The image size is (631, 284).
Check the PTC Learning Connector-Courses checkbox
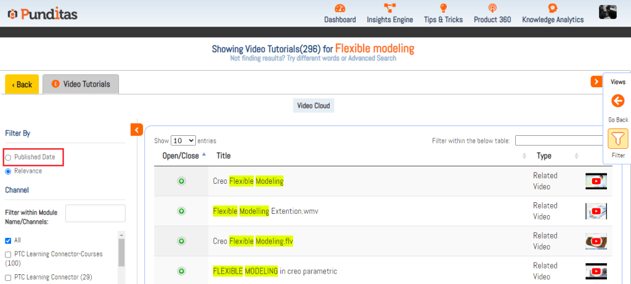click(x=8, y=254)
